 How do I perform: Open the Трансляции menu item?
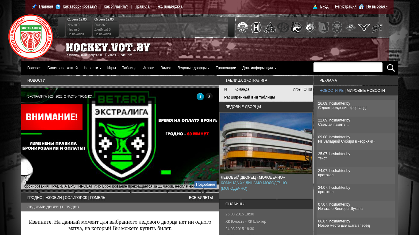point(226,68)
